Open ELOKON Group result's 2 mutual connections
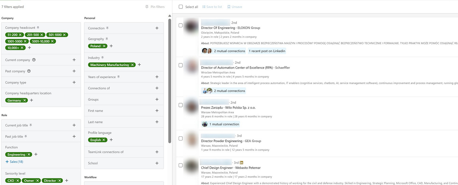Screen dimensions: 458x185 point(224,51)
